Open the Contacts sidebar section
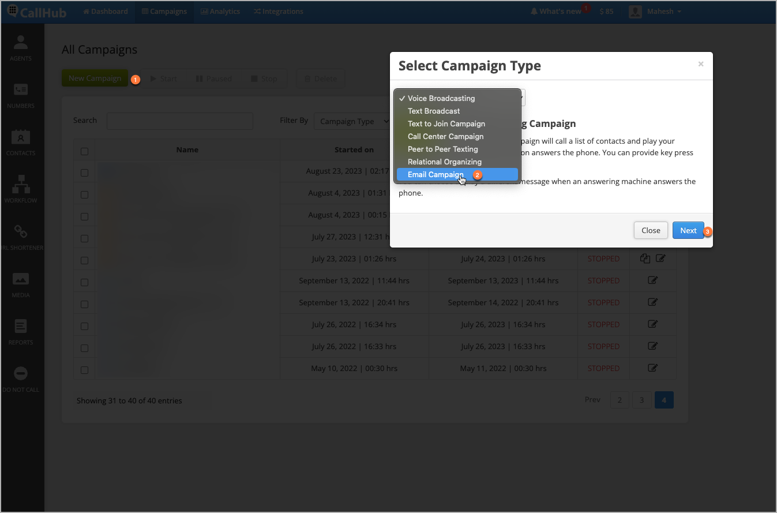Viewport: 777px width, 513px height. [21, 143]
